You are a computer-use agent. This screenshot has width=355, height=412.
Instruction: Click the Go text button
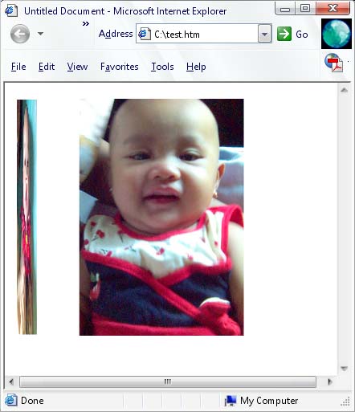302,35
